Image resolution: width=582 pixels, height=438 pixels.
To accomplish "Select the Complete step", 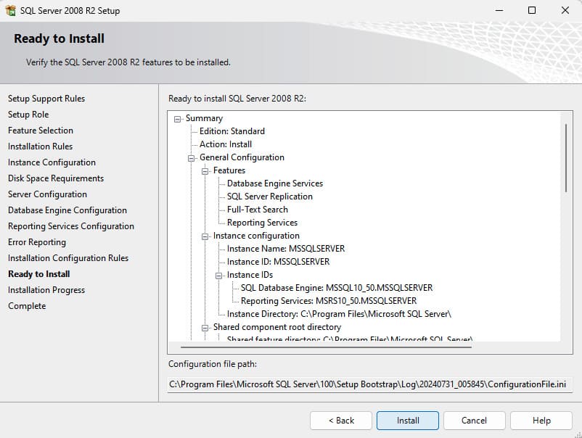I will pos(27,306).
